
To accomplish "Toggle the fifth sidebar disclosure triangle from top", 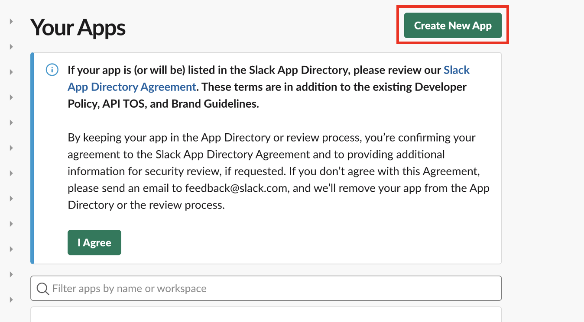I will [x=12, y=122].
